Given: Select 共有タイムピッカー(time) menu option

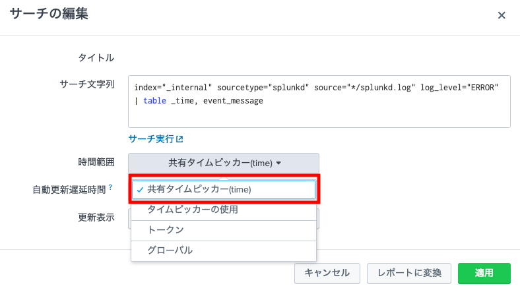Looking at the screenshot, I should click(224, 189).
